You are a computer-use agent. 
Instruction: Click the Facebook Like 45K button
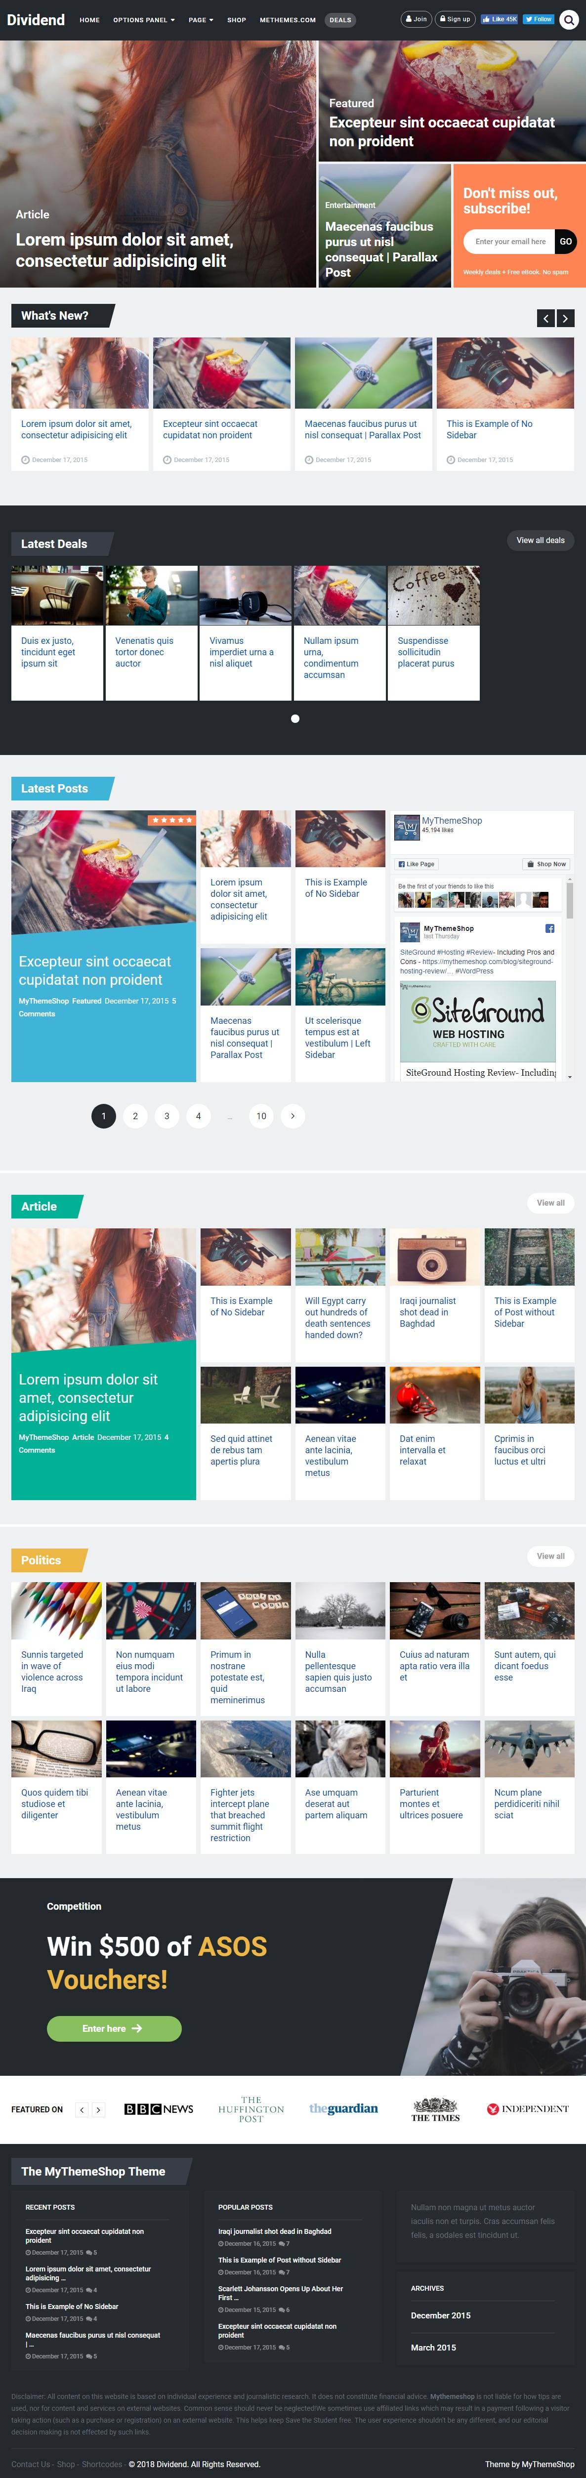point(500,19)
